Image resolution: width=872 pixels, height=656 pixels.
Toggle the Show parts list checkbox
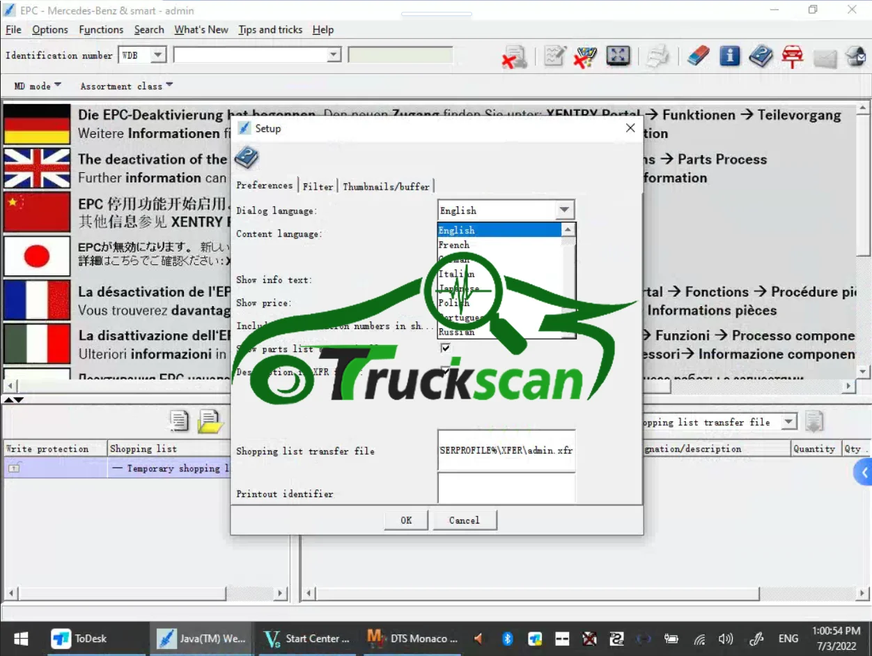(446, 348)
